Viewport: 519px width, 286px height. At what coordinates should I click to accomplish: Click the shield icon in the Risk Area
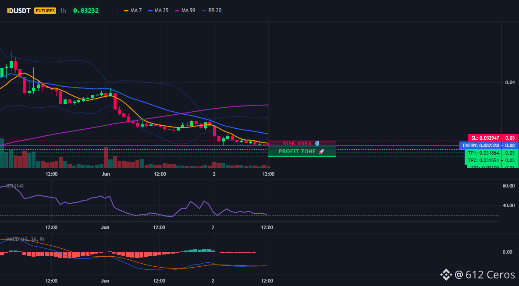click(317, 144)
